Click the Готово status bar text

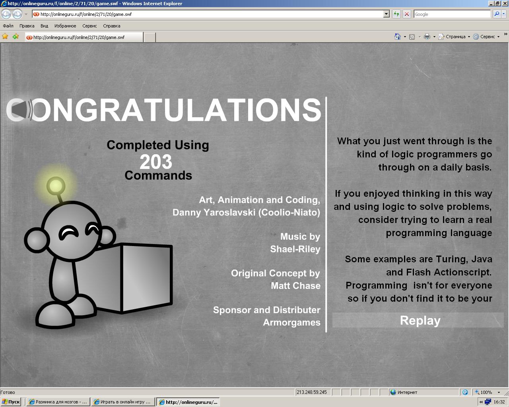[8, 392]
